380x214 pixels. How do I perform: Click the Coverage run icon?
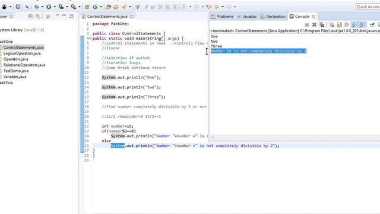(x=61, y=7)
